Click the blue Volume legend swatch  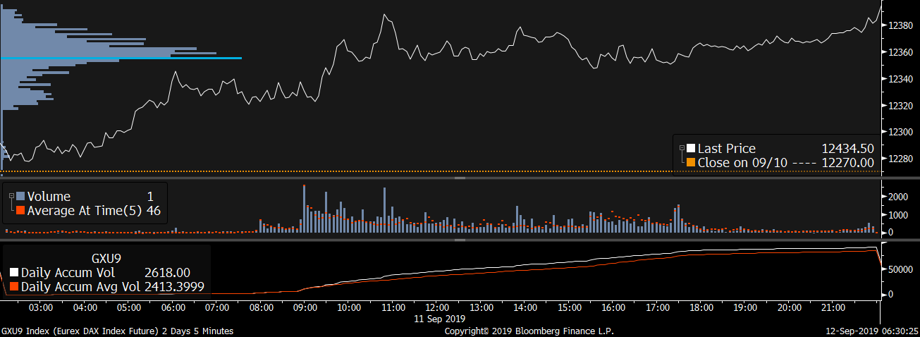pos(20,197)
